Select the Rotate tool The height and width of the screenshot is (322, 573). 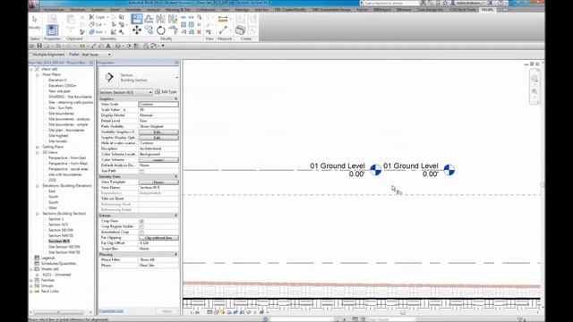pyautogui.click(x=161, y=30)
